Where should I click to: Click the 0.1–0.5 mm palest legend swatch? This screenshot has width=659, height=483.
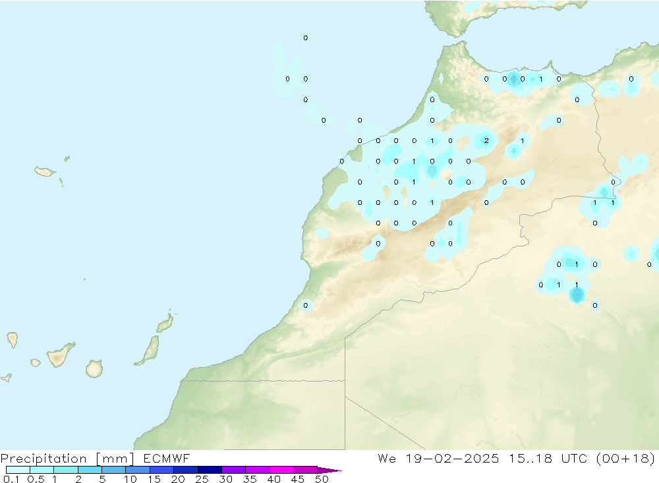18,470
